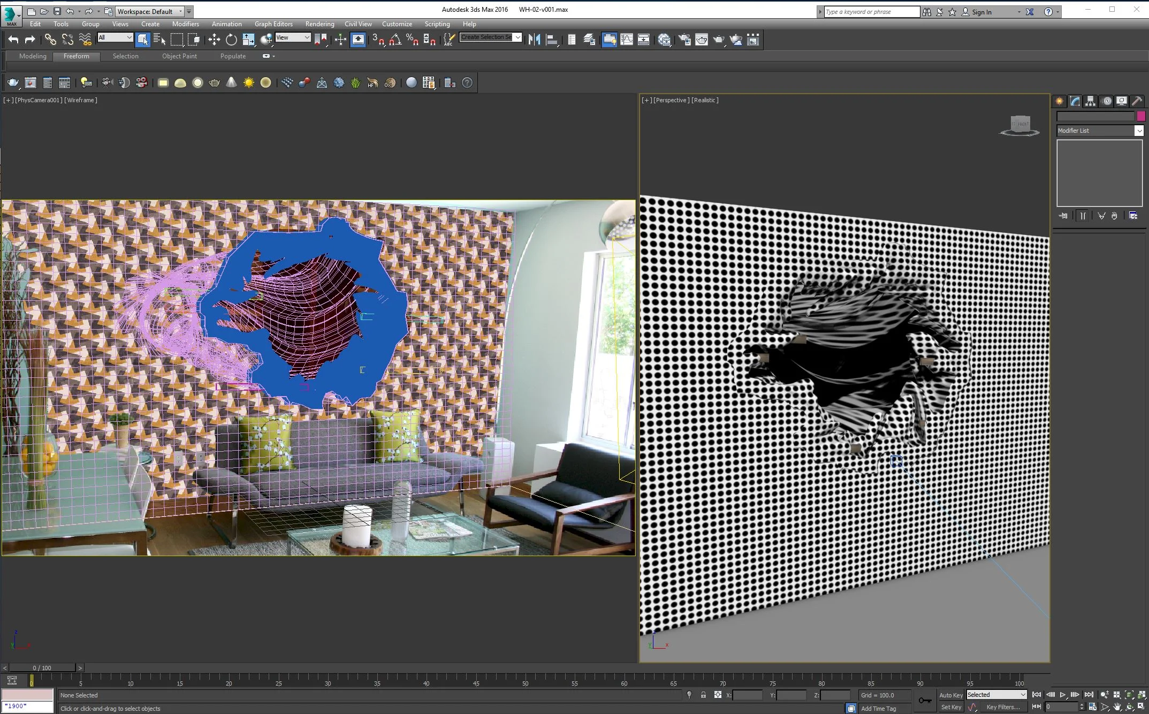
Task: Open the Hierarchy command panel tab
Action: pos(1090,101)
